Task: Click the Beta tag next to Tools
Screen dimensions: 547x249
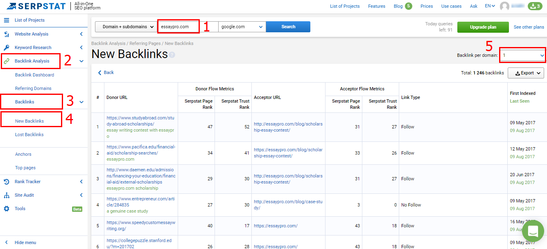Action: [77, 209]
